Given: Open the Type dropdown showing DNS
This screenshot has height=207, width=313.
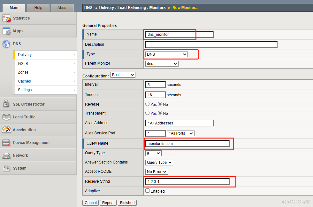Looking at the screenshot, I should [x=166, y=54].
